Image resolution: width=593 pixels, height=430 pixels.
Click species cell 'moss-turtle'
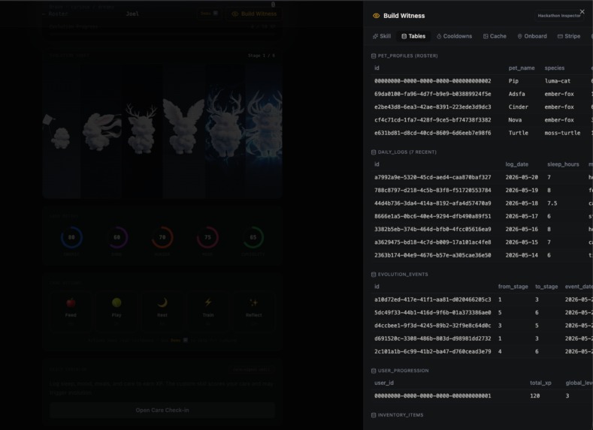[x=562, y=133]
